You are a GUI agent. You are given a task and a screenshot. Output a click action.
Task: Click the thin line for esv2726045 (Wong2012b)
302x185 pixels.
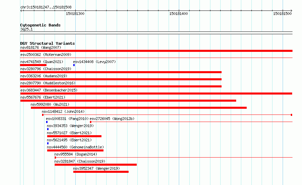[x=191, y=122]
